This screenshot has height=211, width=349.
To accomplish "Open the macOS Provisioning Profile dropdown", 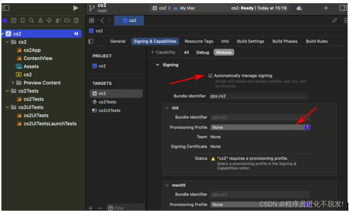I will (260, 205).
